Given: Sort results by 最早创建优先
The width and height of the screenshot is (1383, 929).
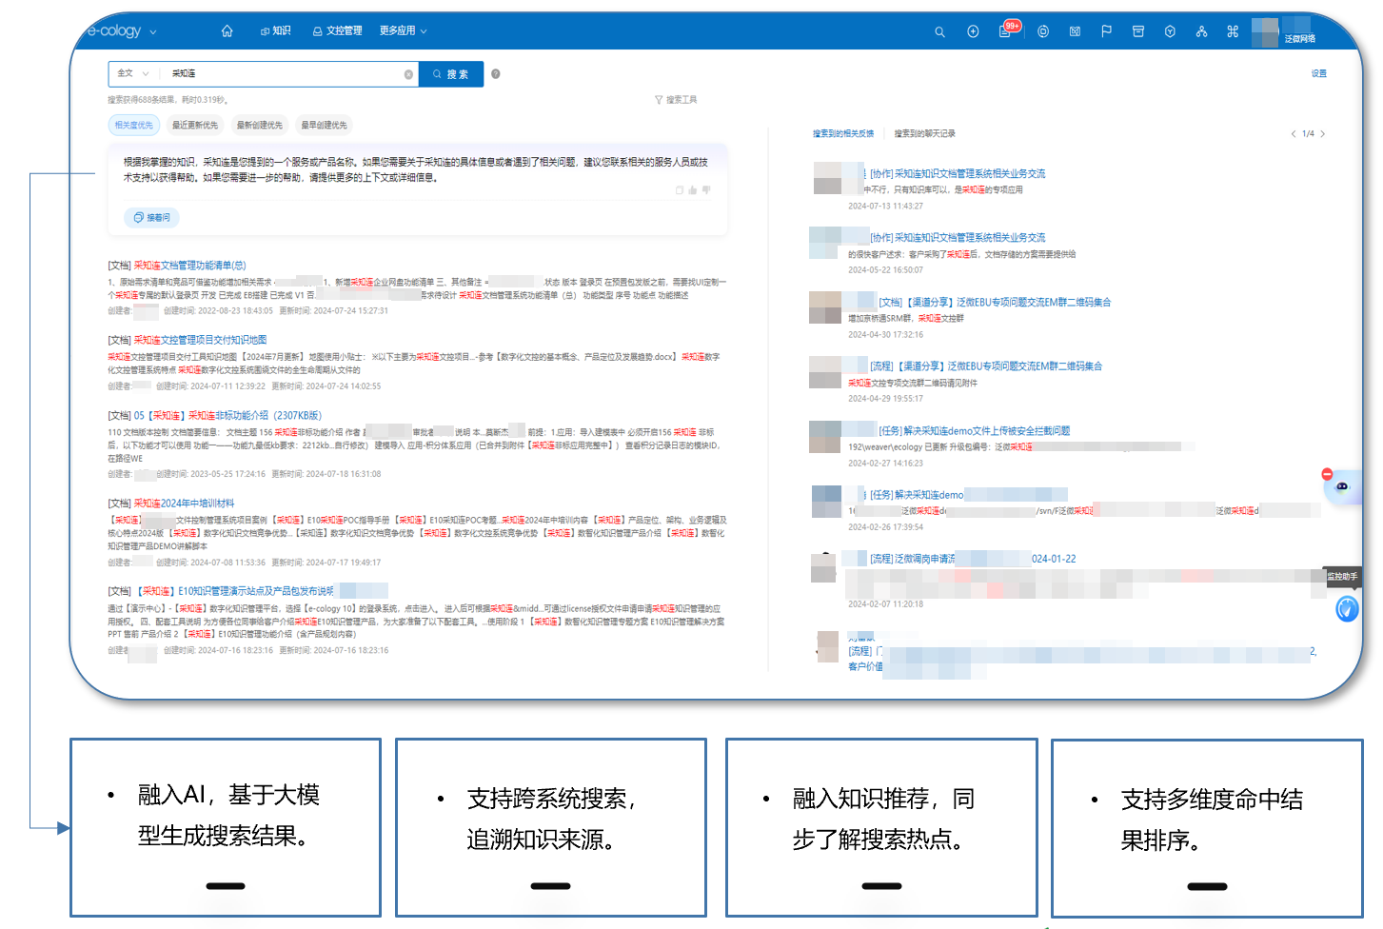Looking at the screenshot, I should (x=324, y=125).
